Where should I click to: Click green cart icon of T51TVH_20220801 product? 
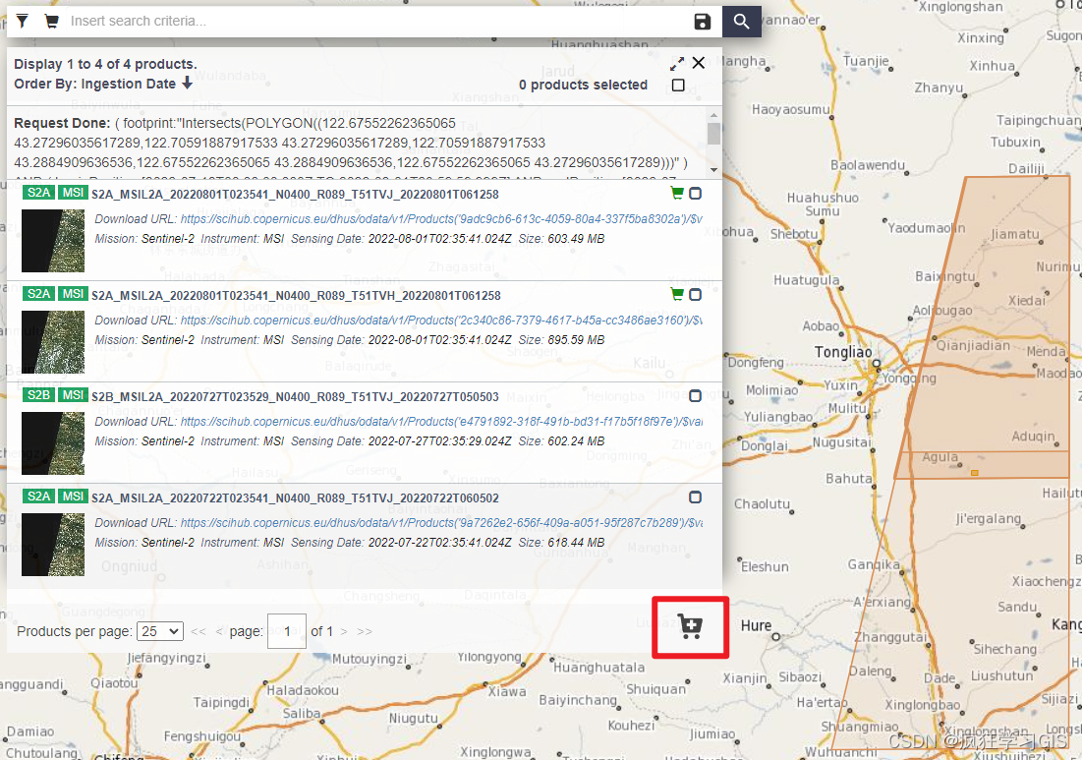(677, 295)
